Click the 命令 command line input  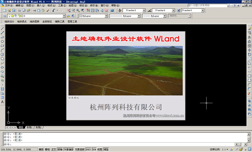coord(119,144)
